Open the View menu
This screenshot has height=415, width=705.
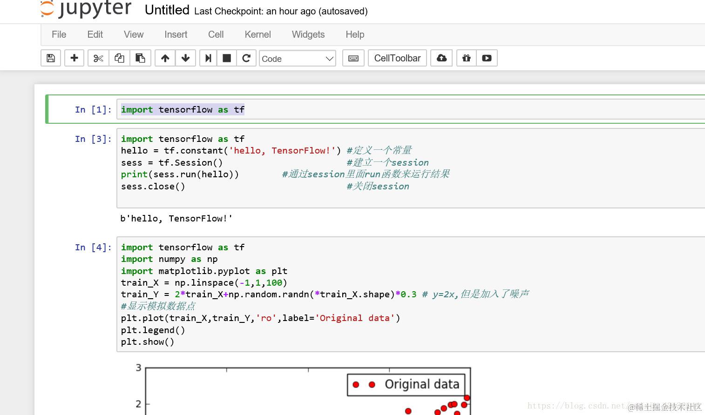coord(134,34)
